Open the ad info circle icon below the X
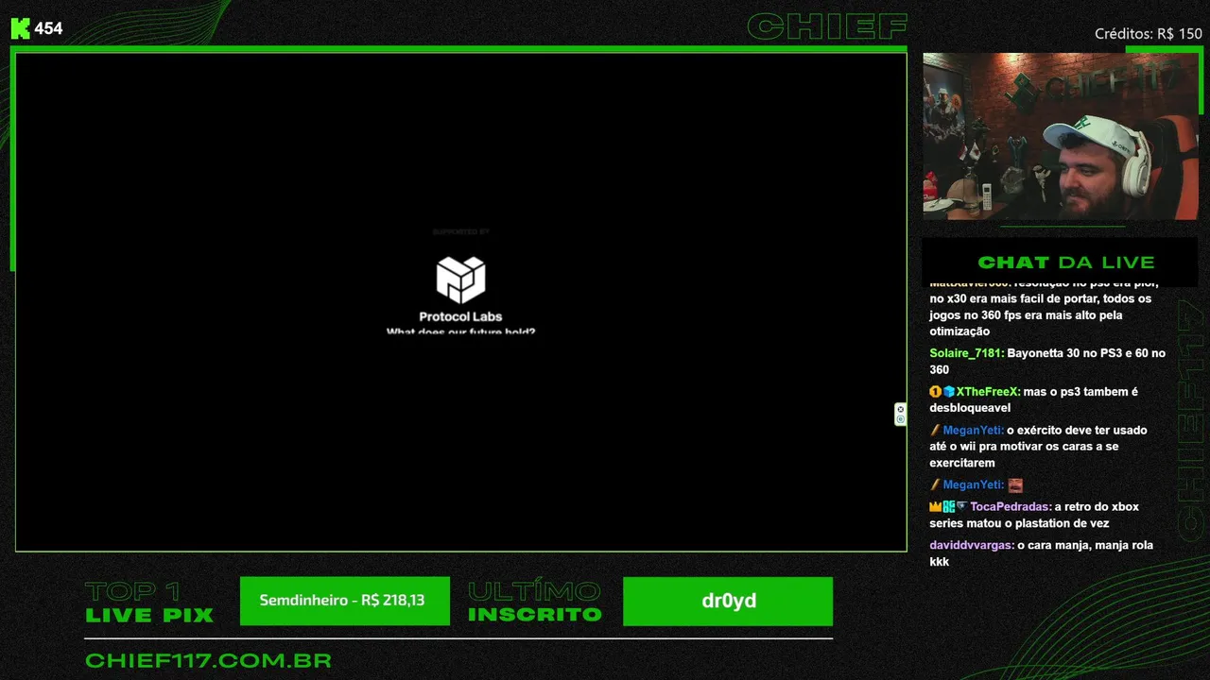Screen dimensions: 1210x680 tap(900, 419)
